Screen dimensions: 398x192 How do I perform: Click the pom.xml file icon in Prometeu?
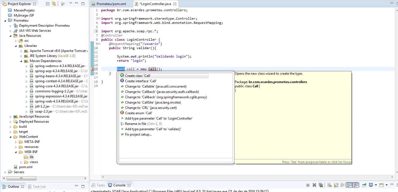16,167
